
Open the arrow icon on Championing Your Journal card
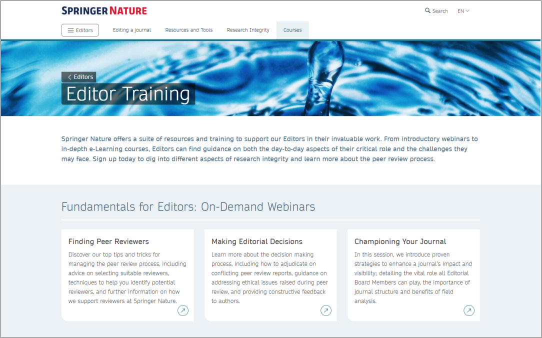pyautogui.click(x=469, y=311)
